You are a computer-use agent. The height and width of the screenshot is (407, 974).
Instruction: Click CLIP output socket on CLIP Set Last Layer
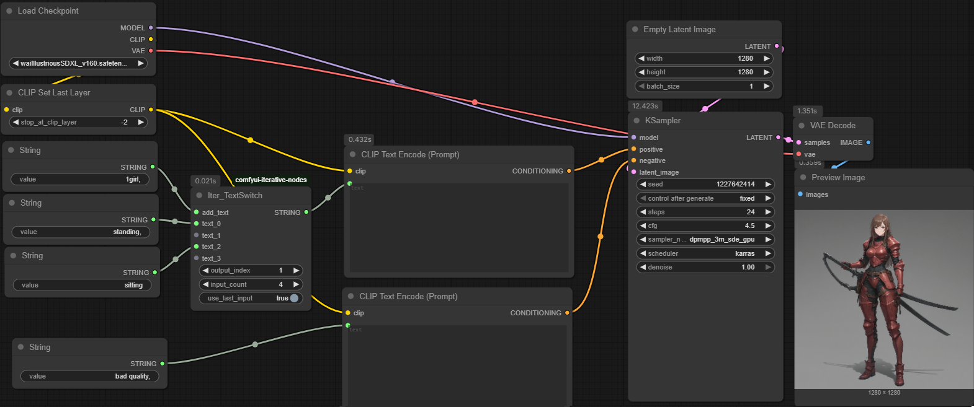click(x=151, y=110)
